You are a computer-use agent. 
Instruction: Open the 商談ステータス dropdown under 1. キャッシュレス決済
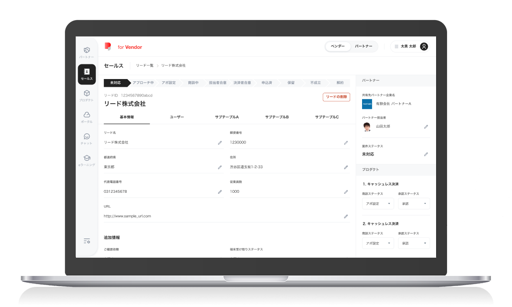pyautogui.click(x=378, y=203)
